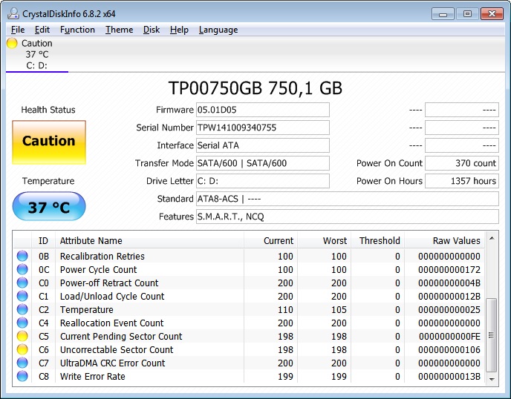Viewport: 511px width, 399px height.
Task: Click the worst value 105 in Temperature row
Action: (x=339, y=309)
